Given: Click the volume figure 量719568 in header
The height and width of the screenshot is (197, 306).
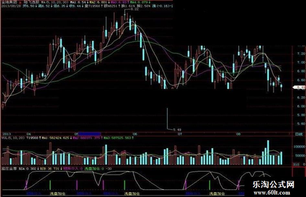Looking at the screenshot, I should (93, 6).
